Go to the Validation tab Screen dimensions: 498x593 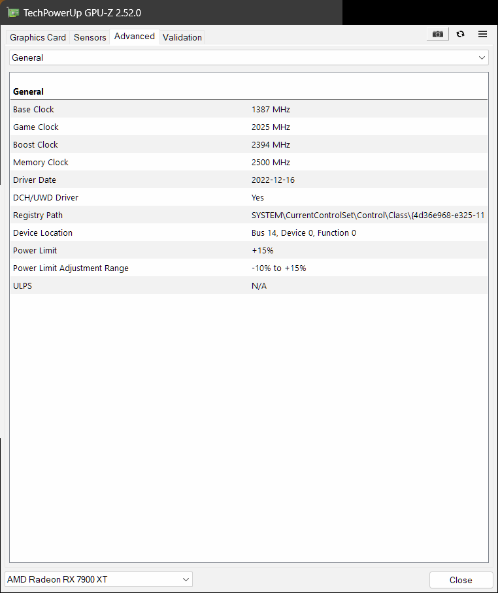pos(182,37)
